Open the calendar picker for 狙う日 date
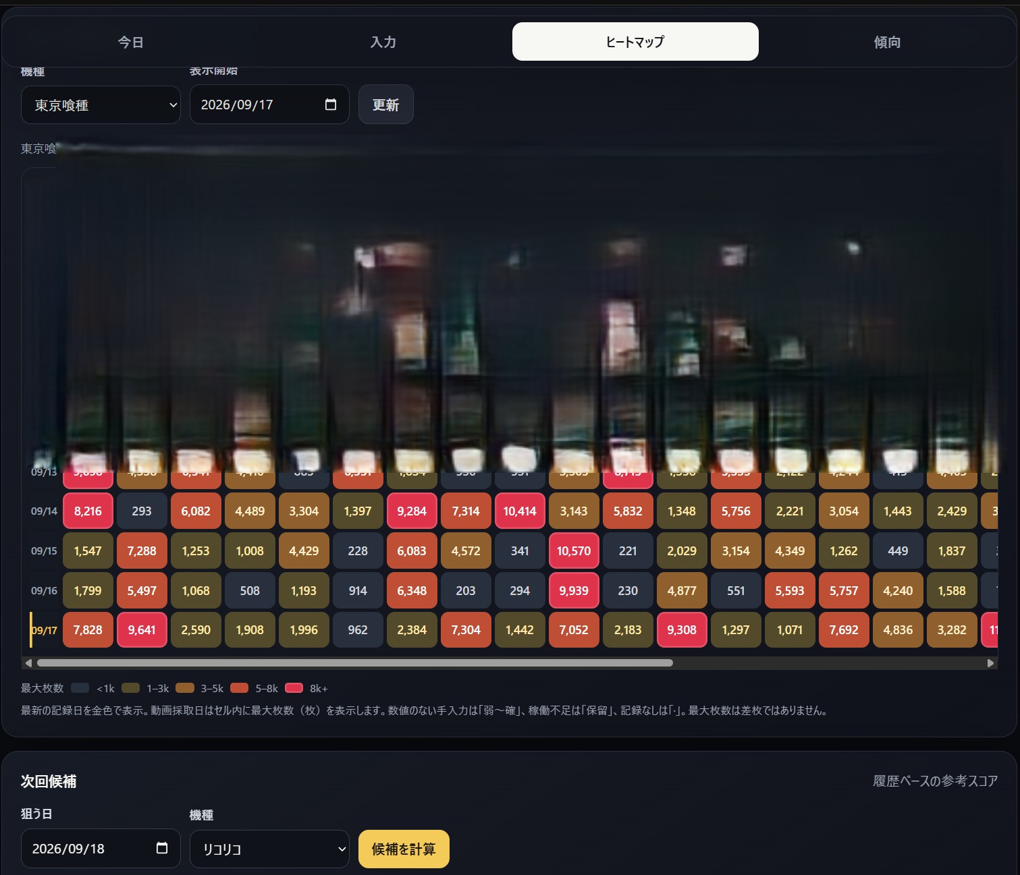 pyautogui.click(x=162, y=848)
